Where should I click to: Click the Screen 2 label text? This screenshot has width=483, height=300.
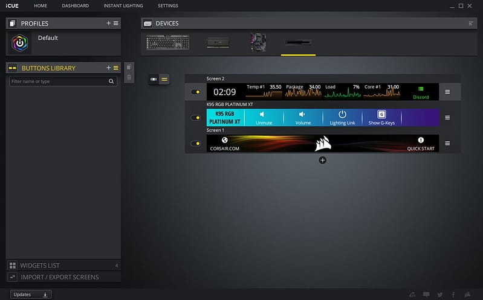tap(215, 78)
